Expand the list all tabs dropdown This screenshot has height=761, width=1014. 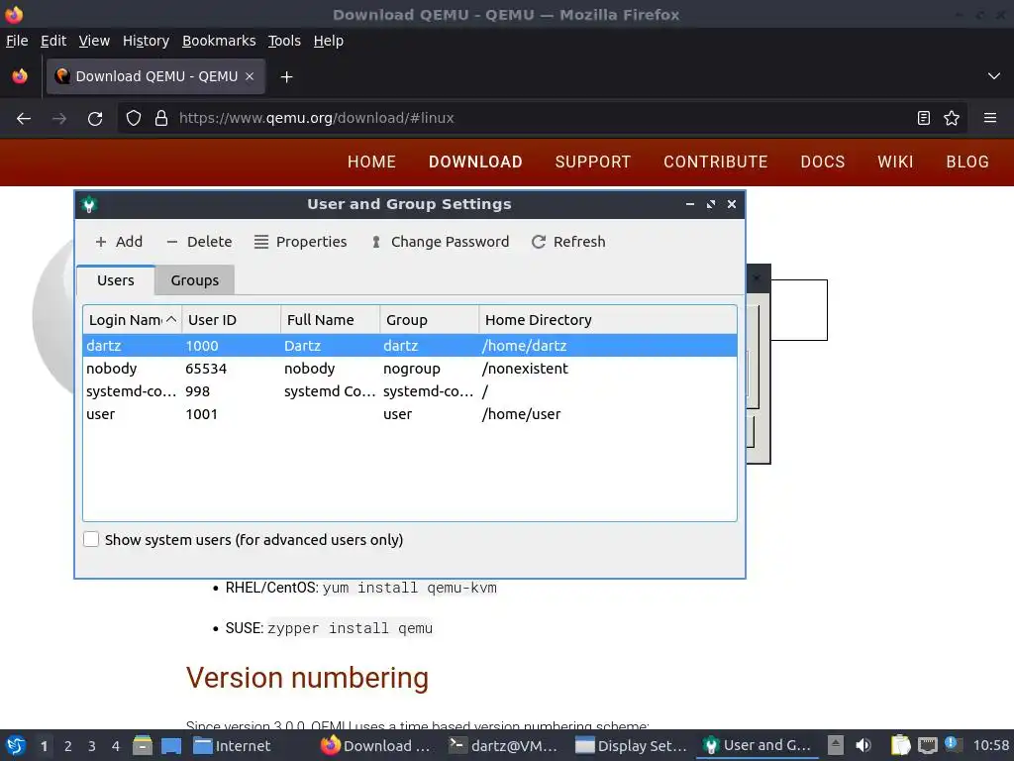pos(994,76)
